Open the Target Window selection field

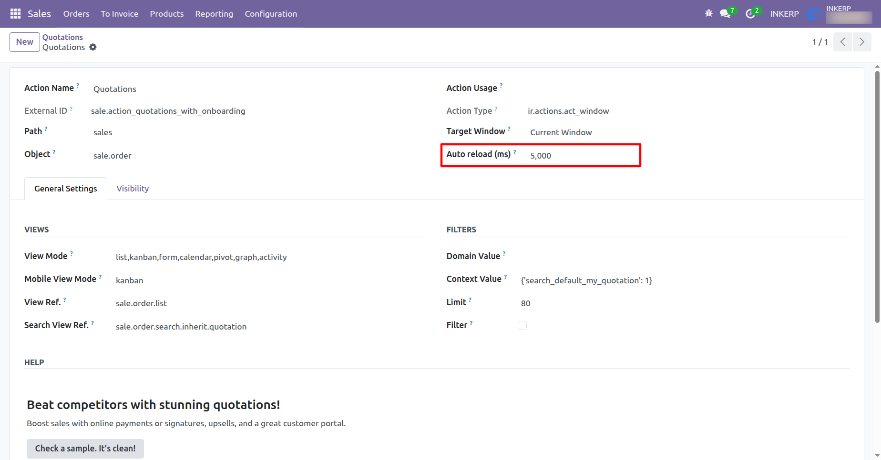[584, 132]
